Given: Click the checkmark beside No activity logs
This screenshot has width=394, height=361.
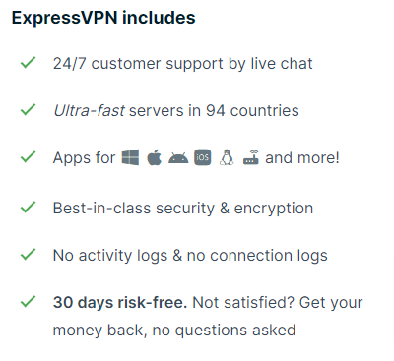Looking at the screenshot, I should click(28, 254).
